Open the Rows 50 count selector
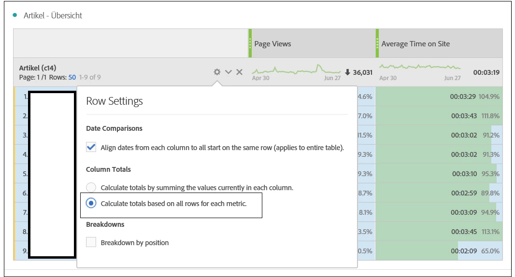The image size is (515, 277). tap(72, 77)
